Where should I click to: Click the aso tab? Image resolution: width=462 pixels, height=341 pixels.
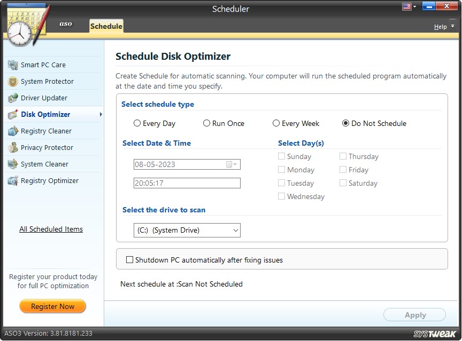point(66,24)
